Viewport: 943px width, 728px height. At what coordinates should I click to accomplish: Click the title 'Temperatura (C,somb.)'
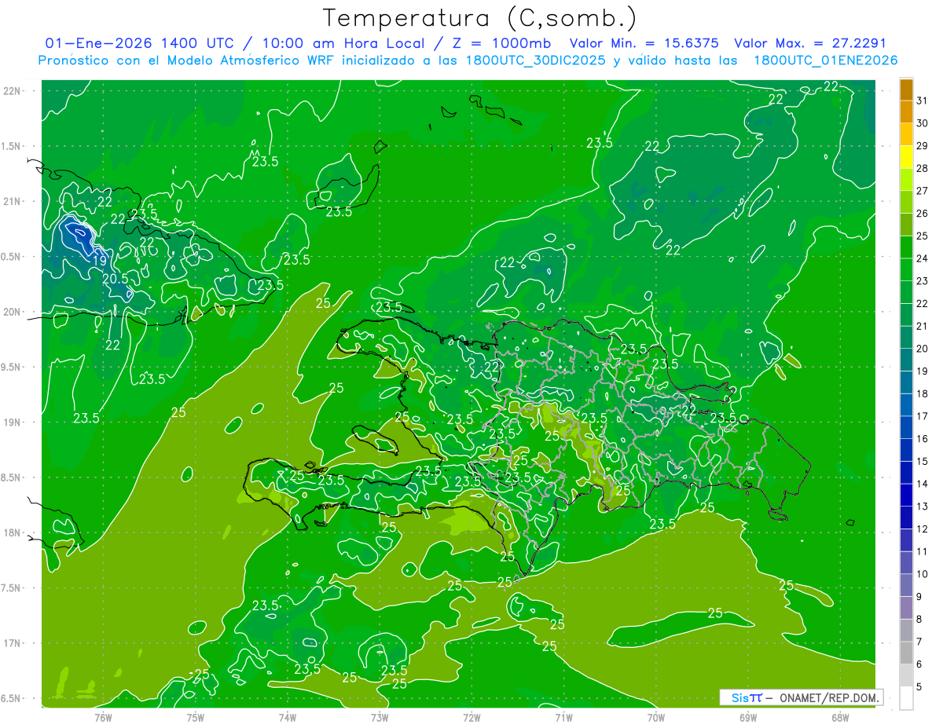point(479,18)
